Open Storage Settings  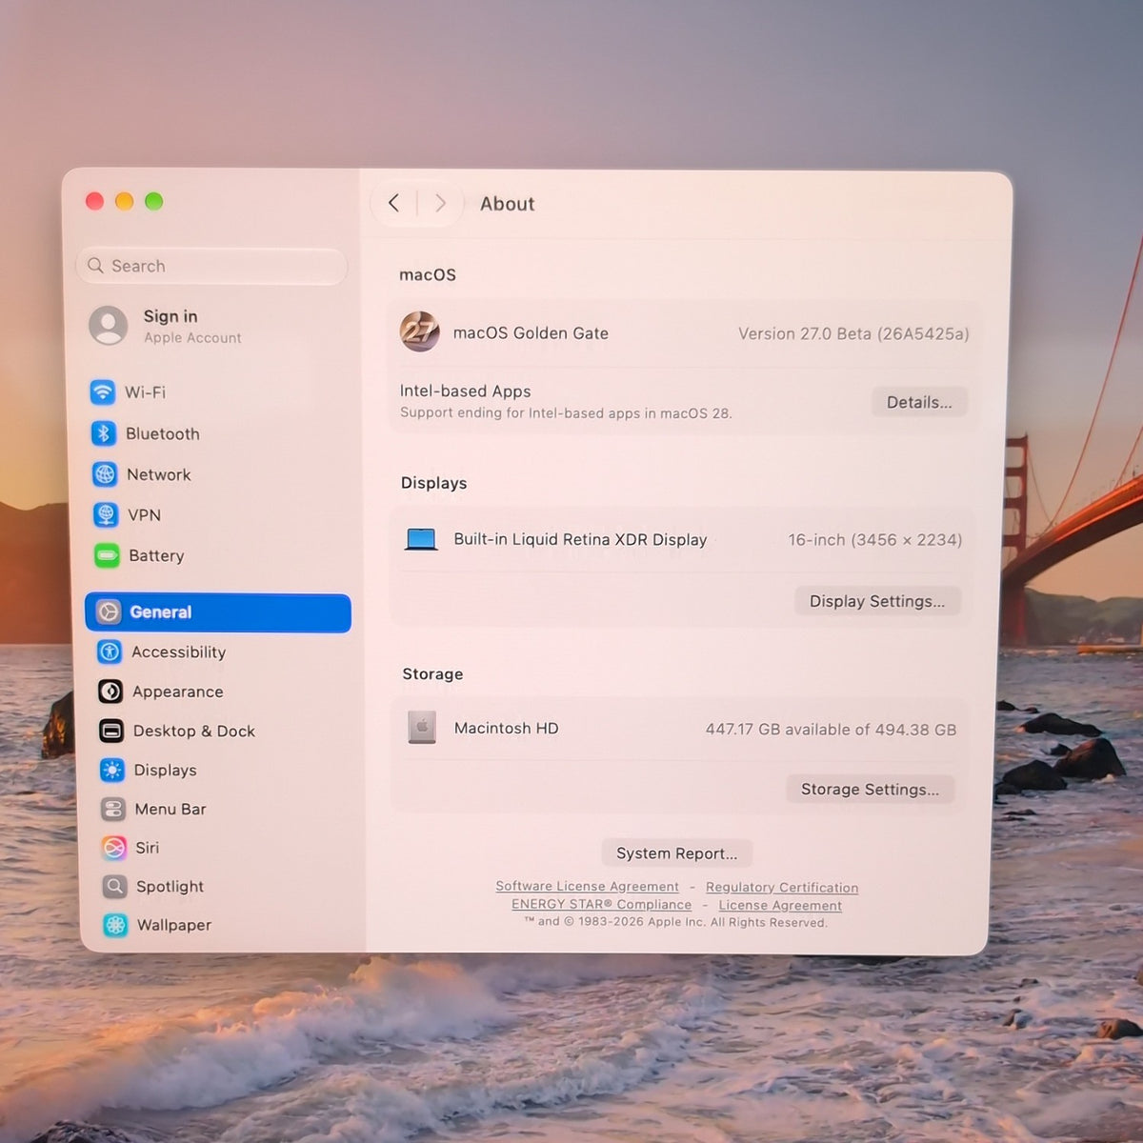(870, 789)
